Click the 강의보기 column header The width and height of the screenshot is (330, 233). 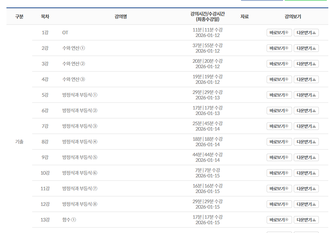pos(293,17)
